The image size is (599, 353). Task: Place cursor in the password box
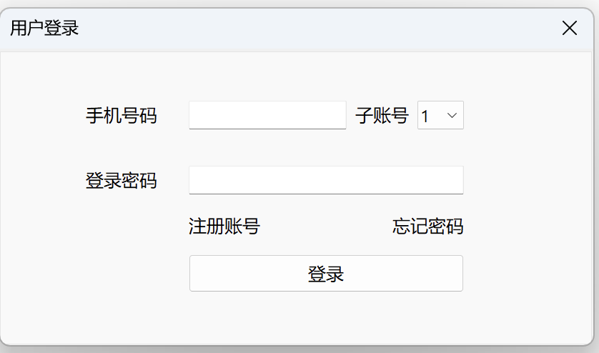[x=326, y=180]
